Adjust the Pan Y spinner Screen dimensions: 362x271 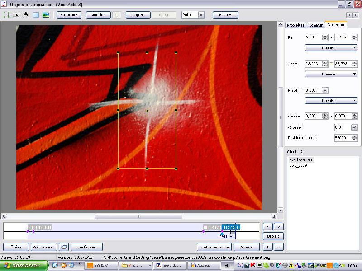pyautogui.click(x=354, y=37)
